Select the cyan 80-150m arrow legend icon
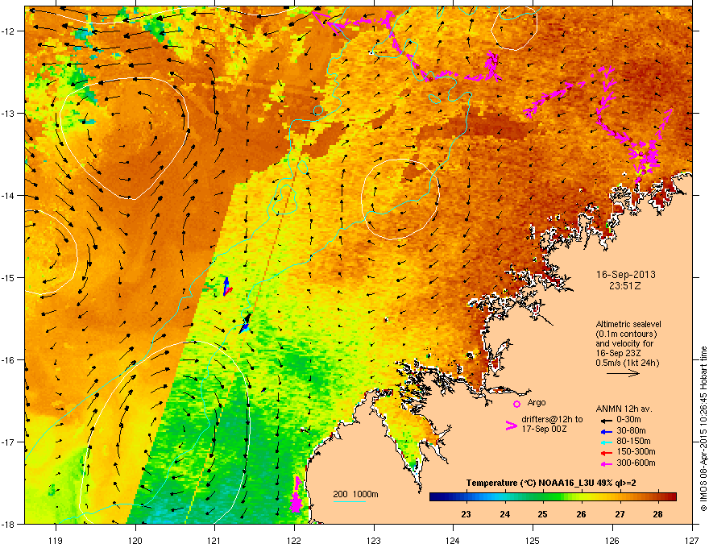This screenshot has height=548, width=709. (606, 442)
